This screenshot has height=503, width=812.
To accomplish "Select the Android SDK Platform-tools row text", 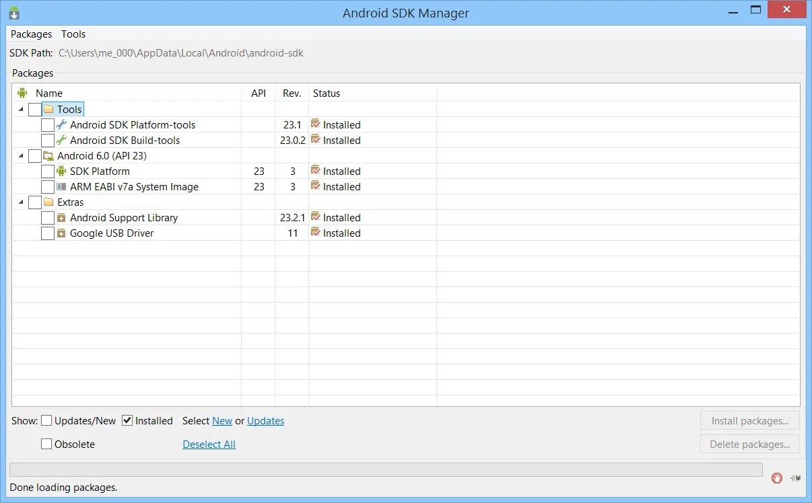I will coord(133,125).
